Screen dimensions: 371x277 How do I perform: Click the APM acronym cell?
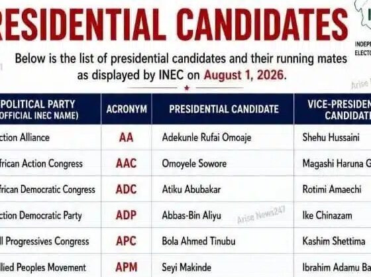(x=127, y=267)
